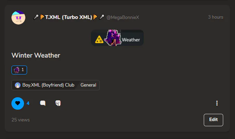Click the yellow snow warning triangle icon
235x139 pixels.
[x=99, y=39]
